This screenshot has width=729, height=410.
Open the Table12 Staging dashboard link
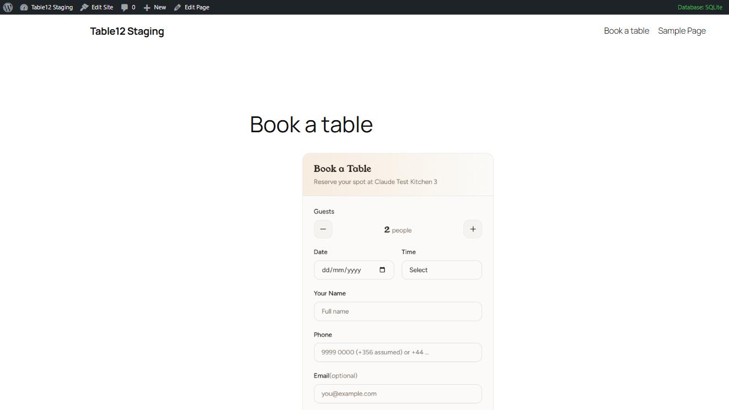pyautogui.click(x=46, y=7)
